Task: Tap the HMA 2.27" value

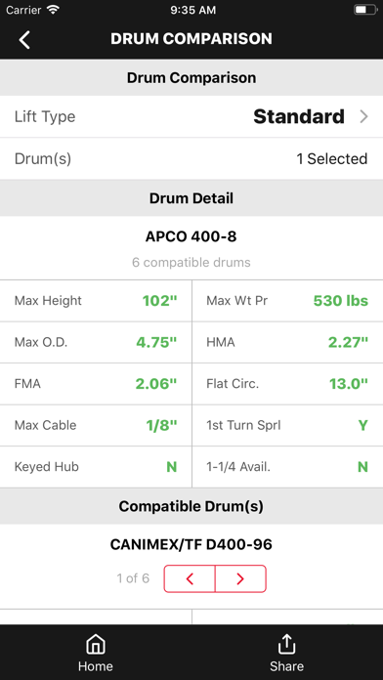Action: (x=348, y=342)
